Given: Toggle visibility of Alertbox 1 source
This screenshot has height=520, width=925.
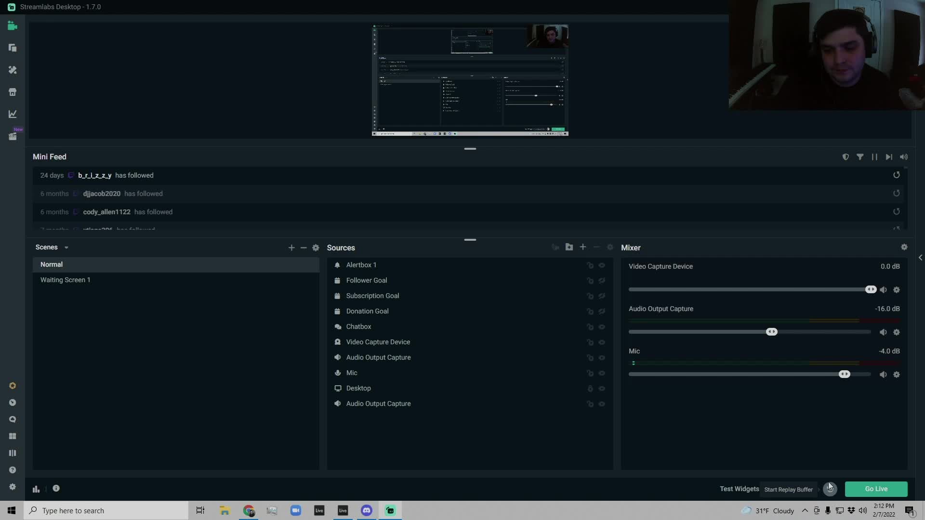Looking at the screenshot, I should [x=602, y=265].
